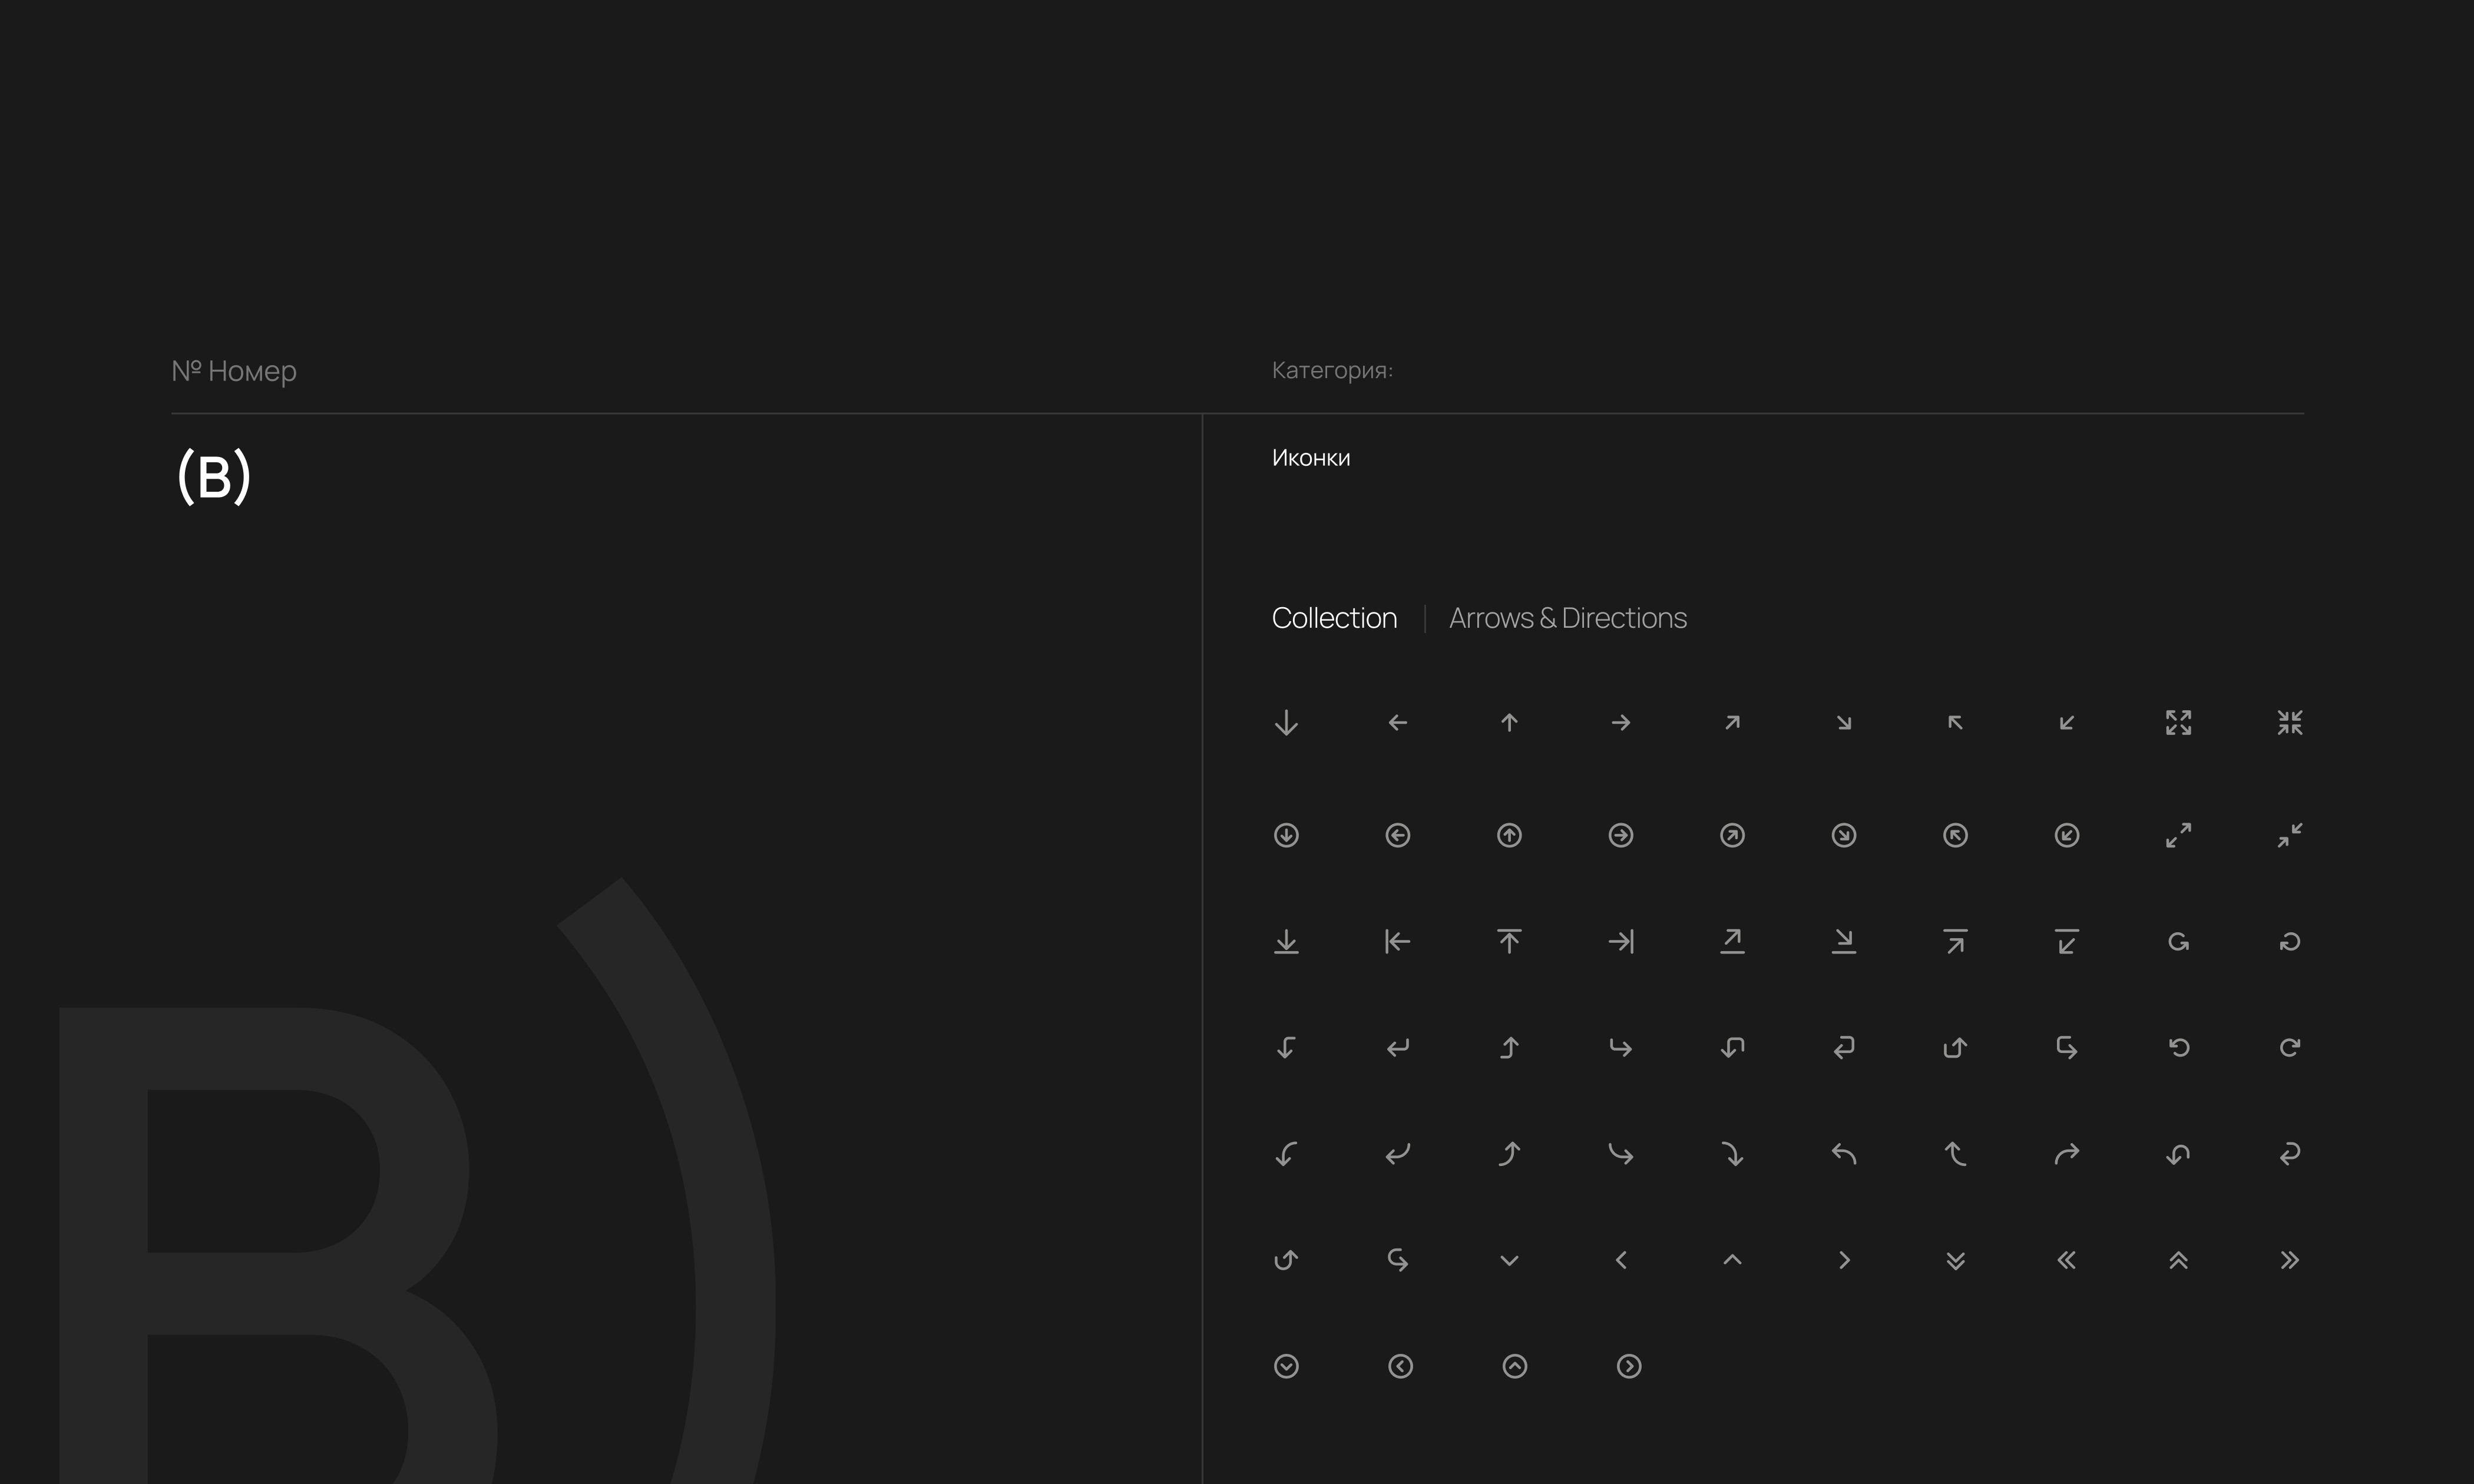
Task: Click the double chevron right icon
Action: [2289, 1260]
